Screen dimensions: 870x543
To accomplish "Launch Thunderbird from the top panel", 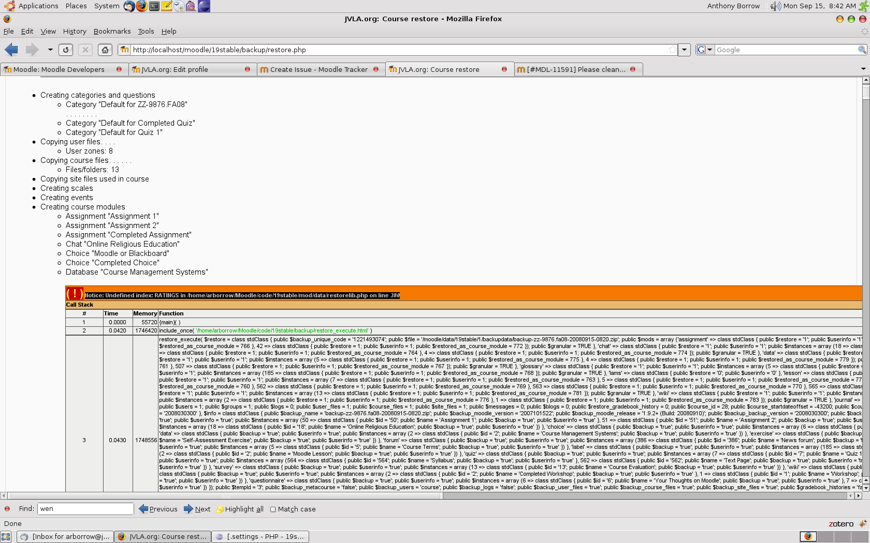I will coord(129,6).
